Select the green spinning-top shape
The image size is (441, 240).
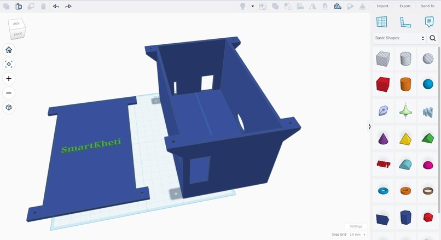405,110
